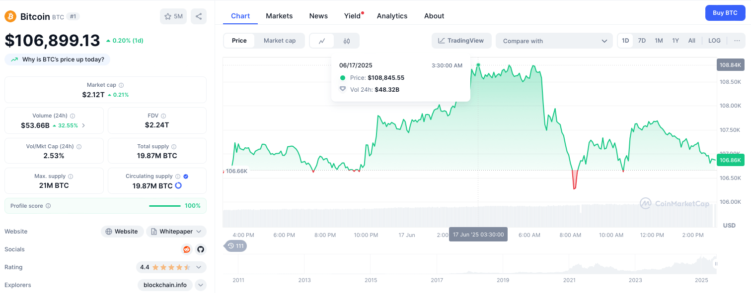Select the Price toggle
This screenshot has width=751, height=293.
click(x=239, y=41)
